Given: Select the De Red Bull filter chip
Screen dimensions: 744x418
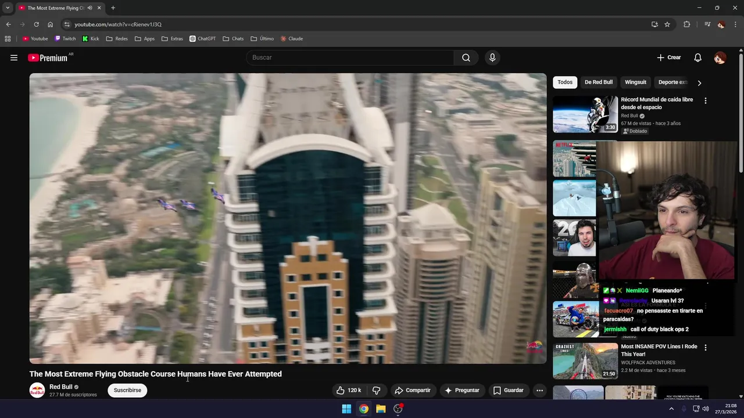Looking at the screenshot, I should (599, 82).
